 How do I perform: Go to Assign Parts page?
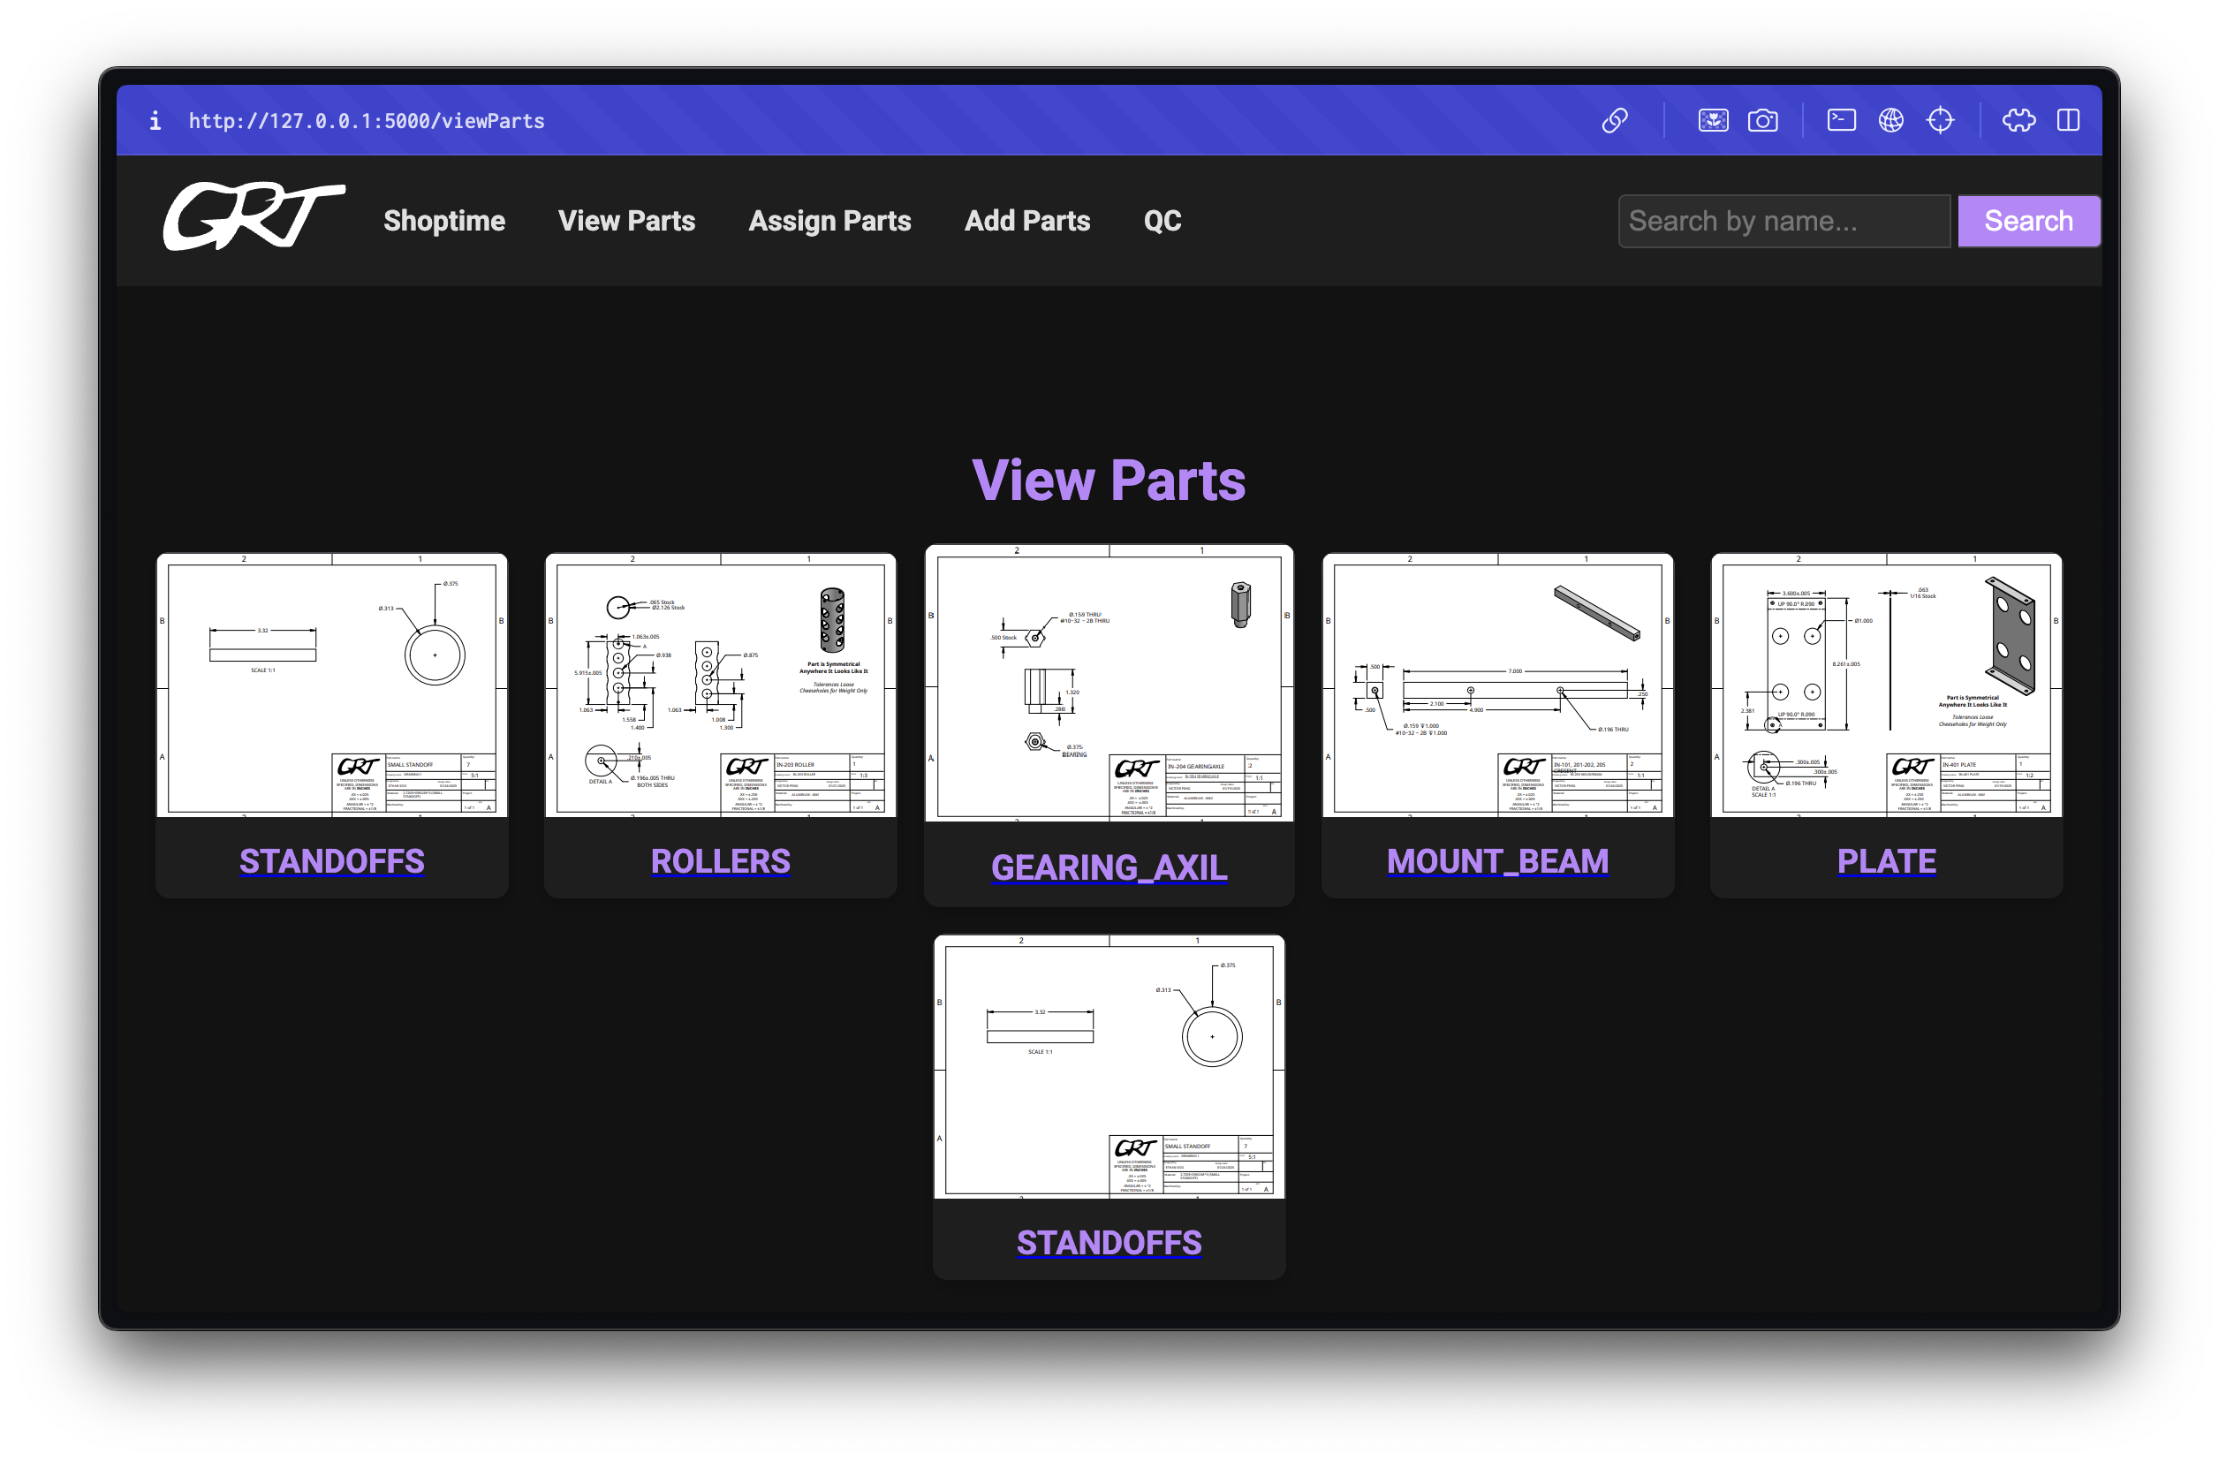coord(829,221)
